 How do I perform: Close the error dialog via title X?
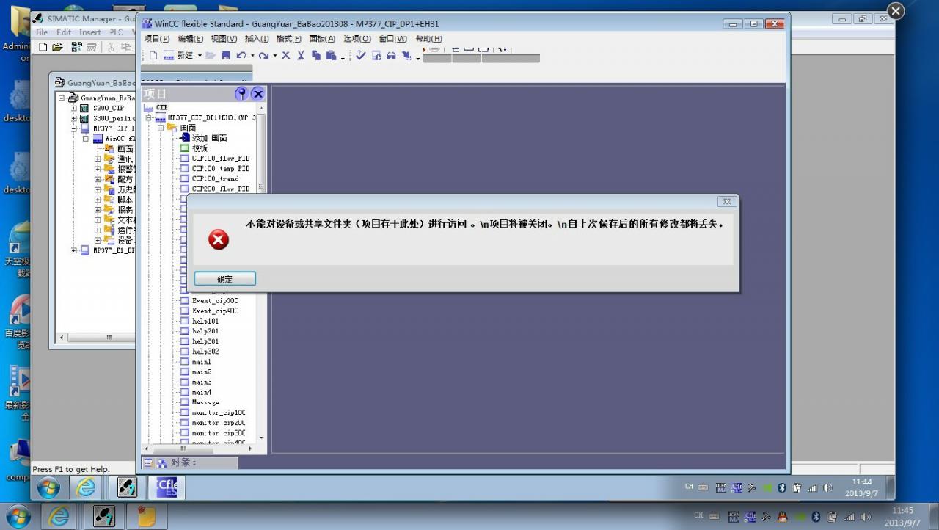pos(726,201)
